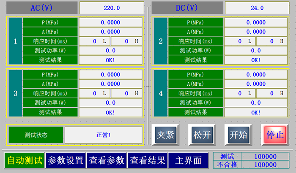
Task: Click station 3 response time H field
Action: (126, 93)
